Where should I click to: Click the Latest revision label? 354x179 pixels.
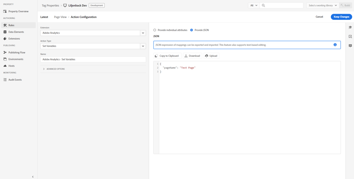[x=44, y=17]
